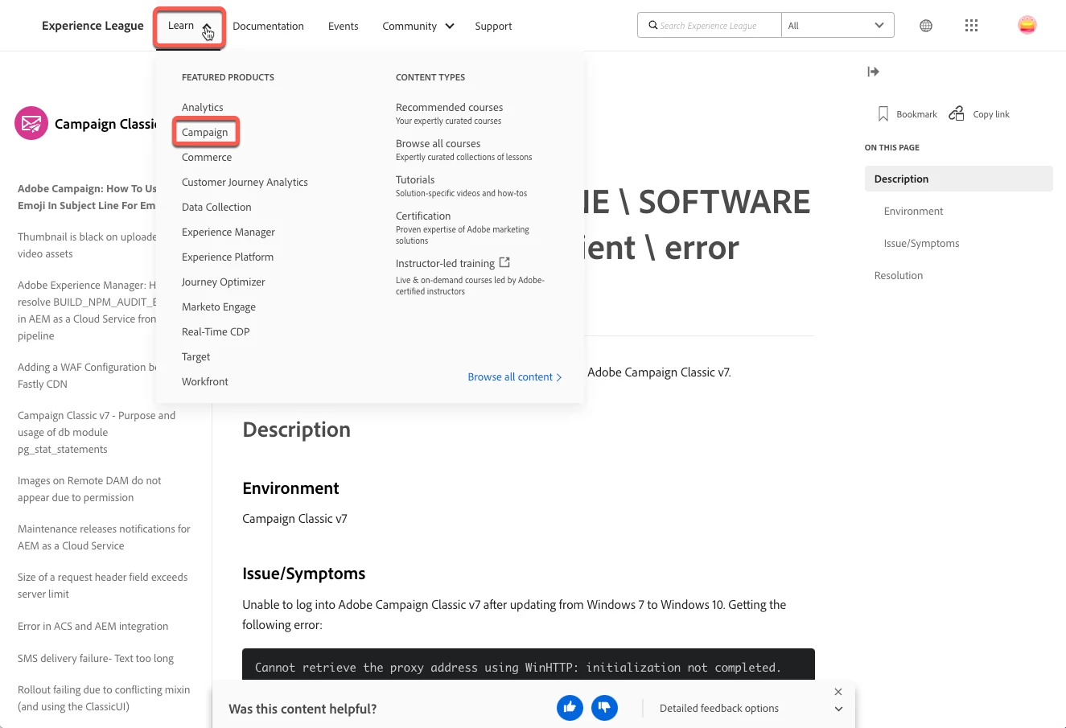Open Thumbnail is black on uploaded video article
This screenshot has height=728, width=1066.
coord(87,245)
